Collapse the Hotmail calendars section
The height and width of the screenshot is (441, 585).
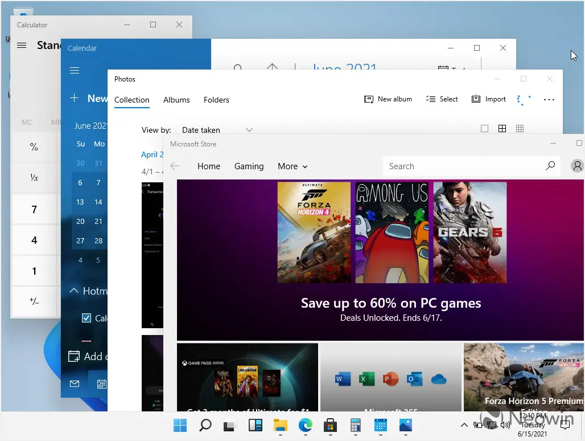point(74,291)
